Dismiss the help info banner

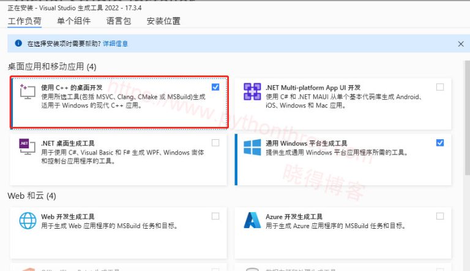pos(461,44)
